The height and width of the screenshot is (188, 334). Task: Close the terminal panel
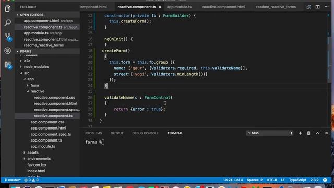click(326, 133)
